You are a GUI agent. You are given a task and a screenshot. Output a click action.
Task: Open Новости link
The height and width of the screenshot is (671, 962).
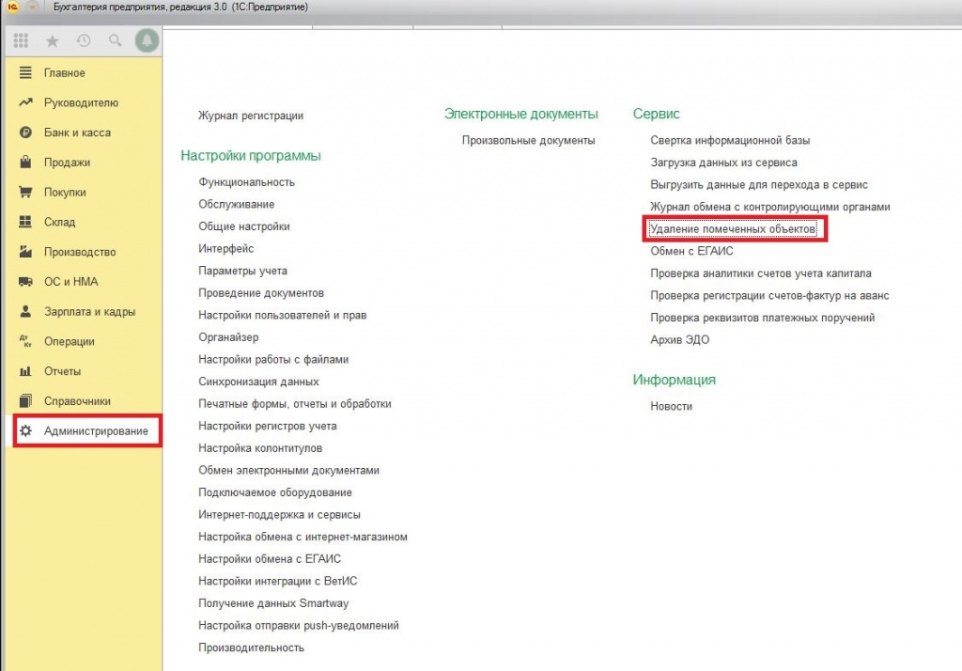pos(671,406)
